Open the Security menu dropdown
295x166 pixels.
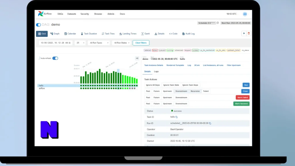coord(85,14)
